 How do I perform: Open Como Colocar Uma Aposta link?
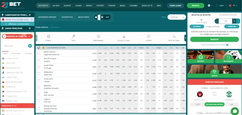coord(213,45)
